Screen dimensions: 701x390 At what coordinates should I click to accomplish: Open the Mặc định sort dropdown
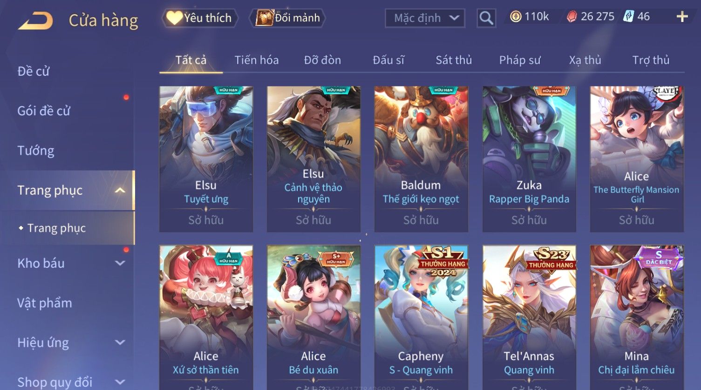(425, 18)
